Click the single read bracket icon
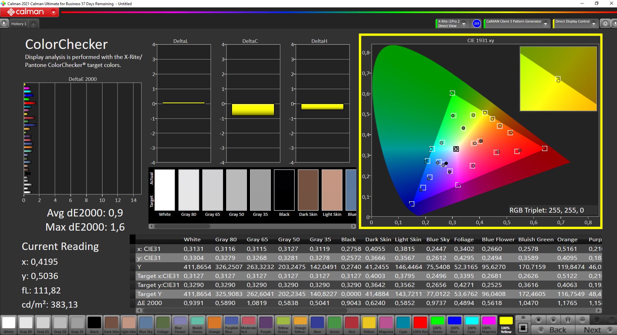The width and height of the screenshot is (617, 335). (568, 320)
